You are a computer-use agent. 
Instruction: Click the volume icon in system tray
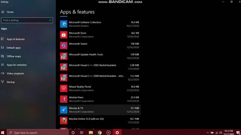click(221, 133)
